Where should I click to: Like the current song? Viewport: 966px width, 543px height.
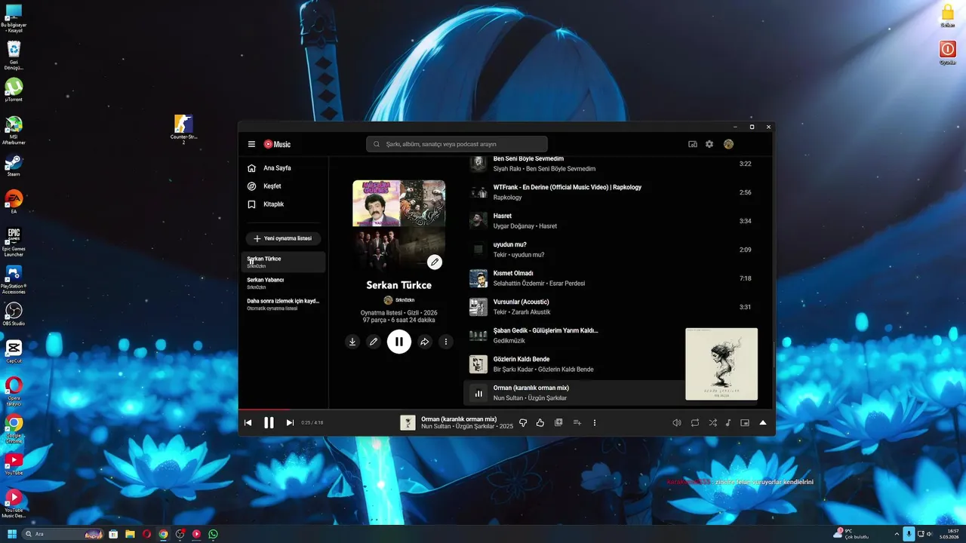click(540, 423)
